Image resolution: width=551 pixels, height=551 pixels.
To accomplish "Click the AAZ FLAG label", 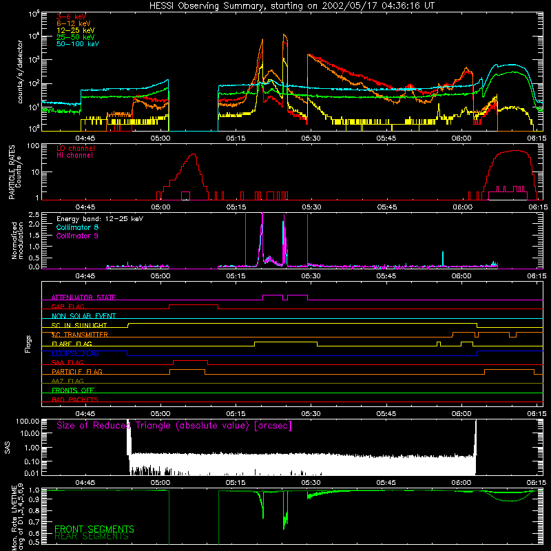I will [x=67, y=381].
